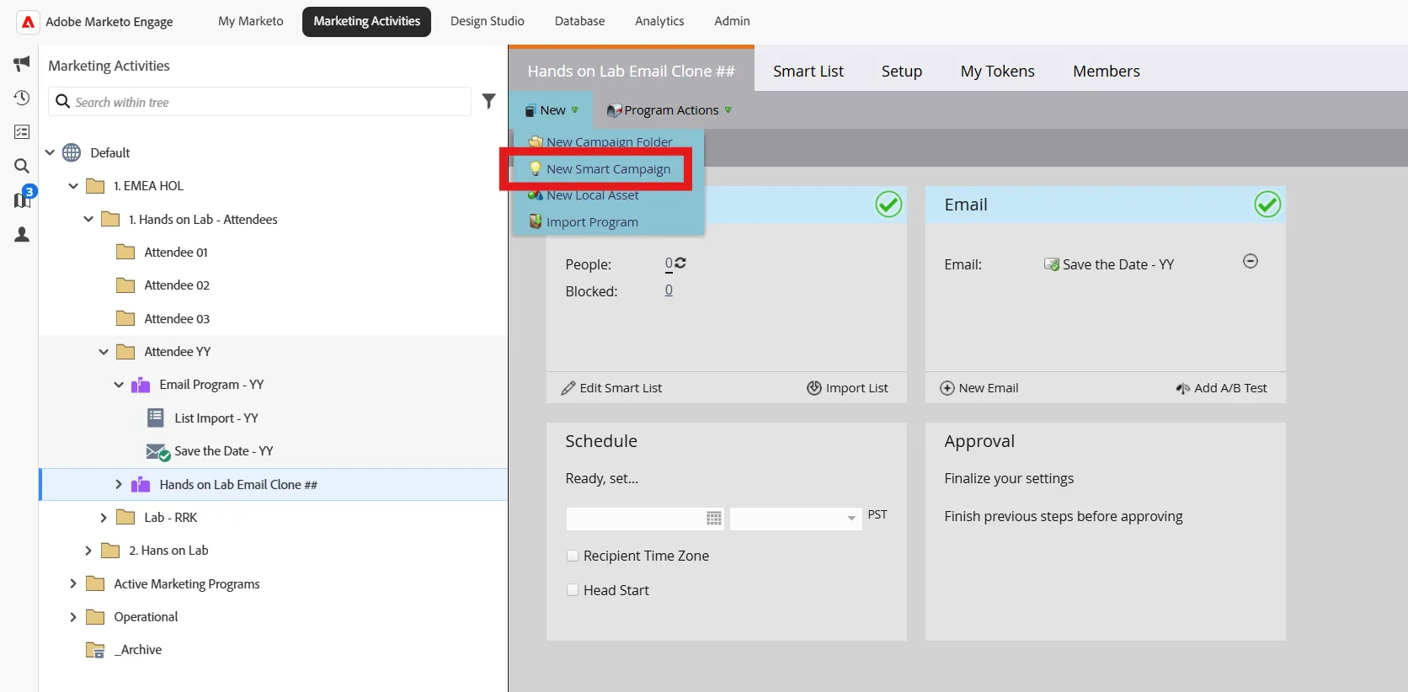The height and width of the screenshot is (692, 1408).
Task: Refresh the People count
Action: [680, 263]
